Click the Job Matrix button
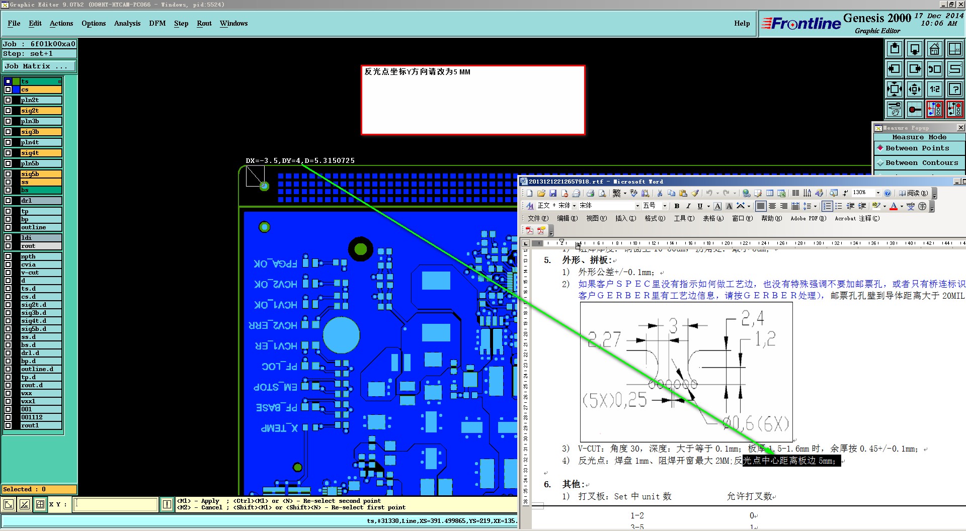This screenshot has height=531, width=966. point(39,66)
